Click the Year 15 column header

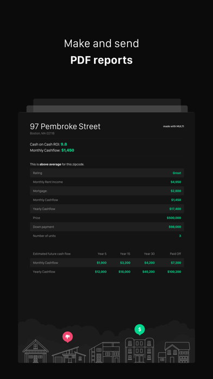tap(125, 254)
